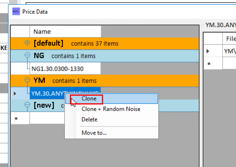Screen dimensions: 236x167
Task: Collapse the YM group
Action: coord(27,80)
